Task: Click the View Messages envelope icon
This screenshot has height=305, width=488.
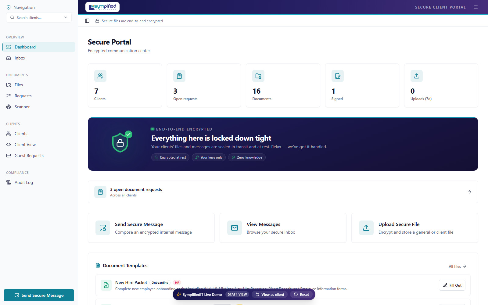Action: [x=235, y=228]
